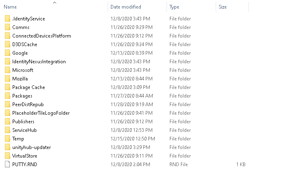Viewport: 307px width, 169px height.
Task: Click the unityhub-updater folder icon
Action: [7, 147]
